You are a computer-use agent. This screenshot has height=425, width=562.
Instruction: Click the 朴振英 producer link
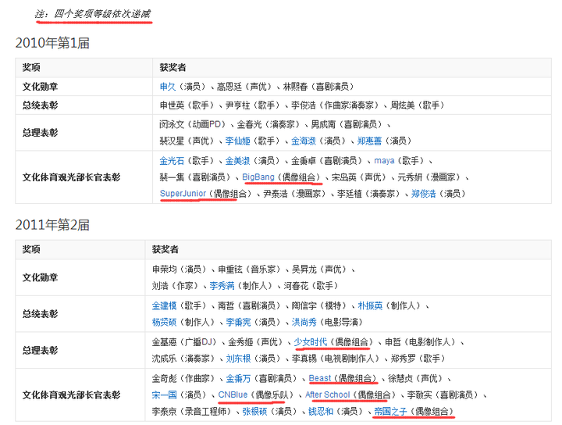370,305
